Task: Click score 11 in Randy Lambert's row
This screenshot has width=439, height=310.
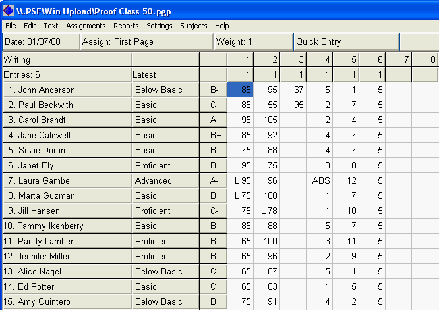Action: coord(346,241)
